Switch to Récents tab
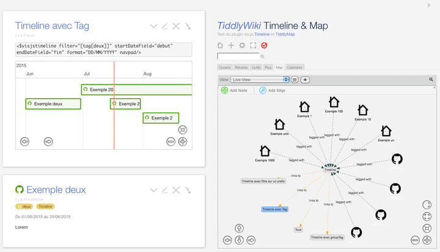The width and height of the screenshot is (440, 252). pos(241,67)
